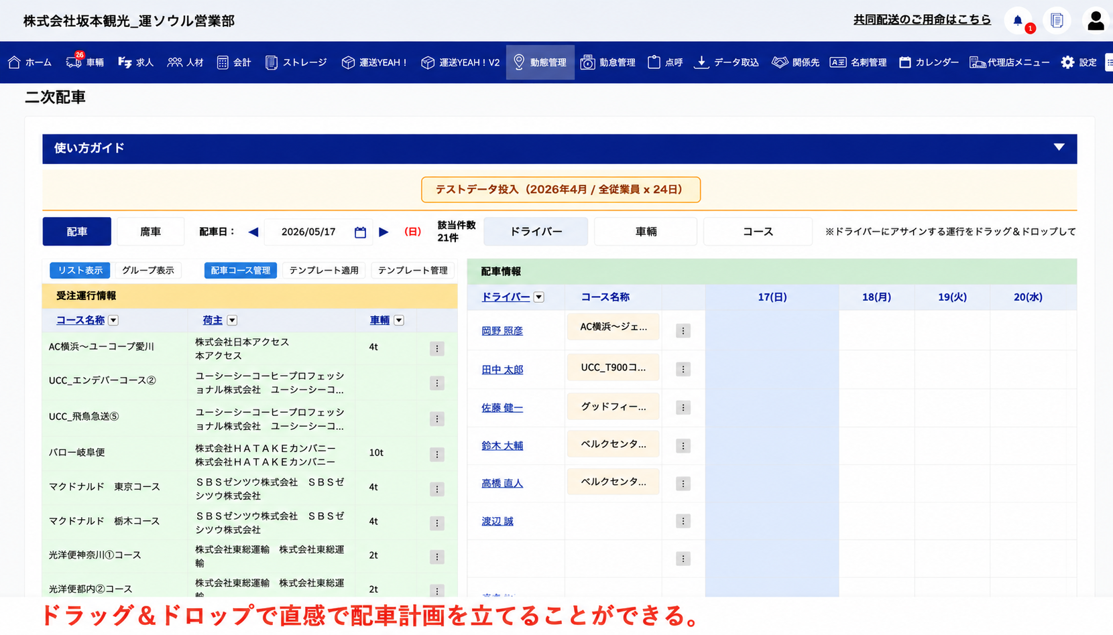This screenshot has height=635, width=1113.
Task: Open the kebab menu for UCC_飛鳥急送⑤
Action: pyautogui.click(x=437, y=419)
